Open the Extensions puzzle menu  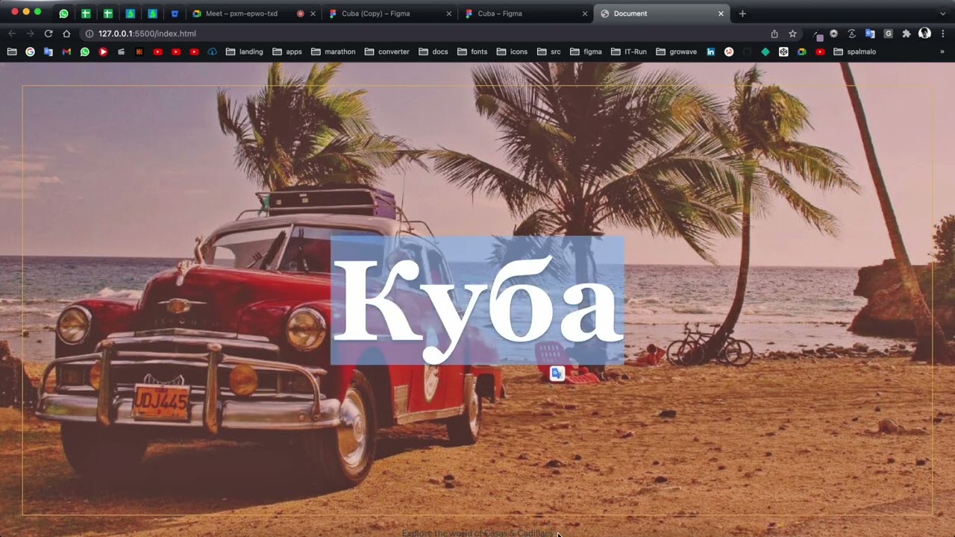907,34
